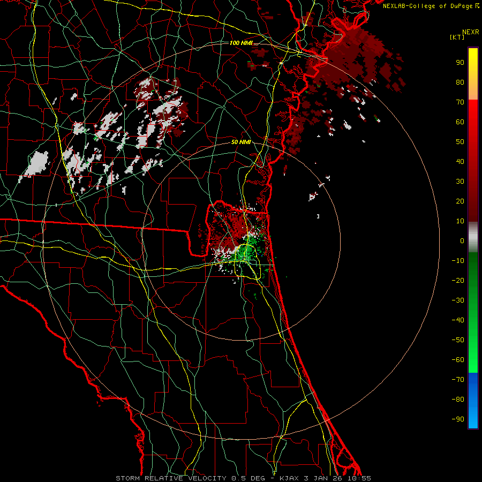The image size is (482, 482).
Task: Click the -10 scale value
Action: [x=458, y=261]
